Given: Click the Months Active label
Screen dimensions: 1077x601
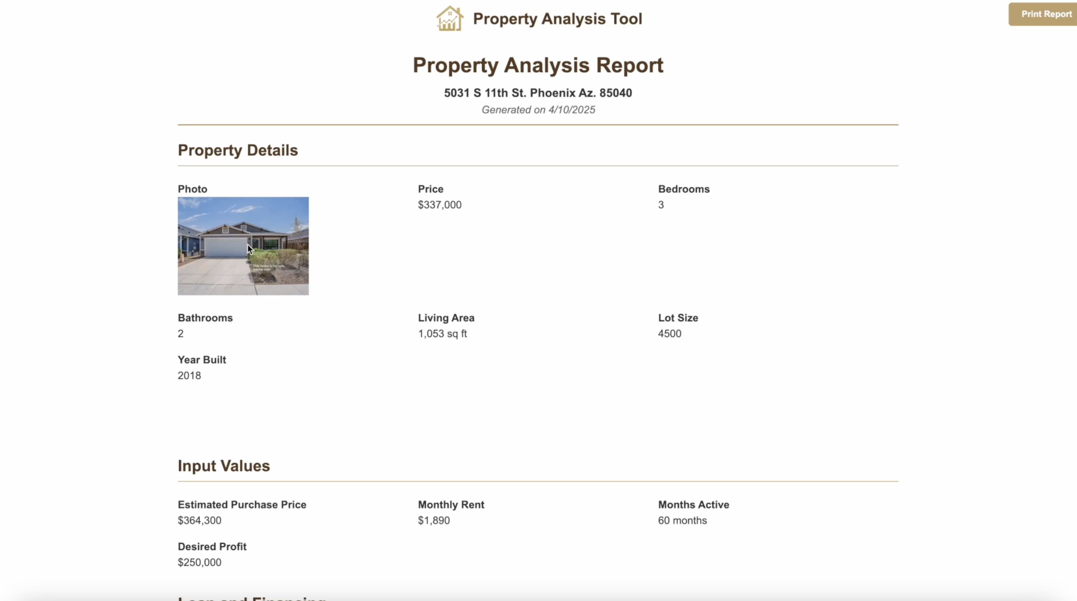Looking at the screenshot, I should (694, 505).
